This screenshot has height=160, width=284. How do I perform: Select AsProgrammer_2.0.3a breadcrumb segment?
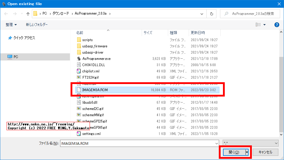tap(90, 13)
